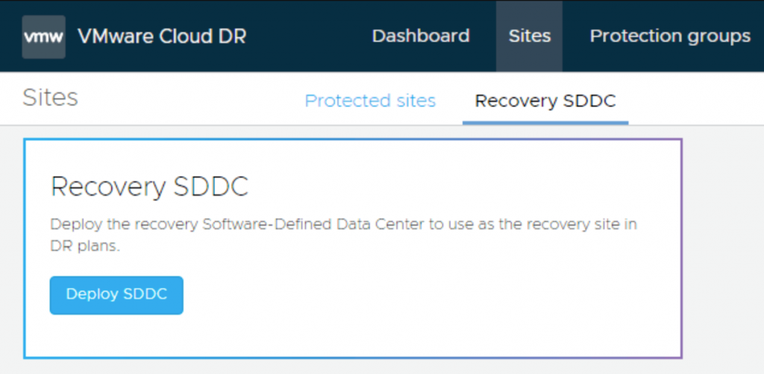Select Sites in the top navigation
This screenshot has height=374, width=764.
[x=529, y=36]
